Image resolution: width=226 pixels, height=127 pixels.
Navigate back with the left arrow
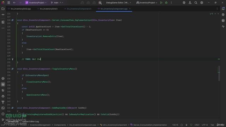coord(14,2)
